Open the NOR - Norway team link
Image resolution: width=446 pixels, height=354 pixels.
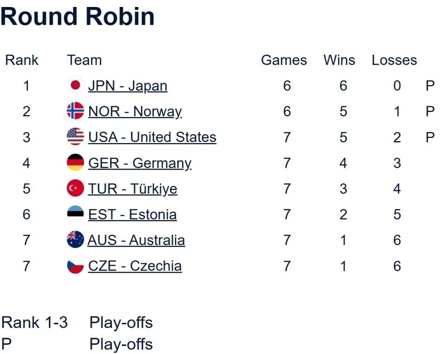[135, 111]
